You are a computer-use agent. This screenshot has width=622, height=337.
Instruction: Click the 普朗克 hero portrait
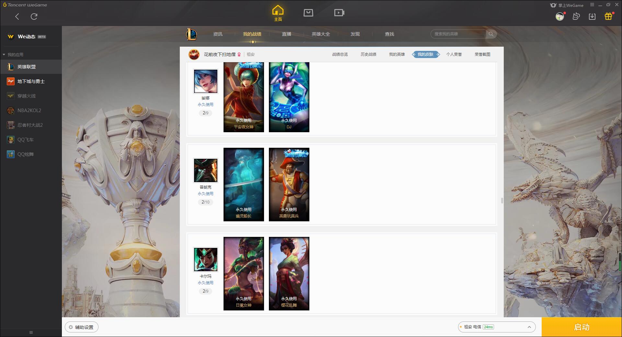(206, 170)
